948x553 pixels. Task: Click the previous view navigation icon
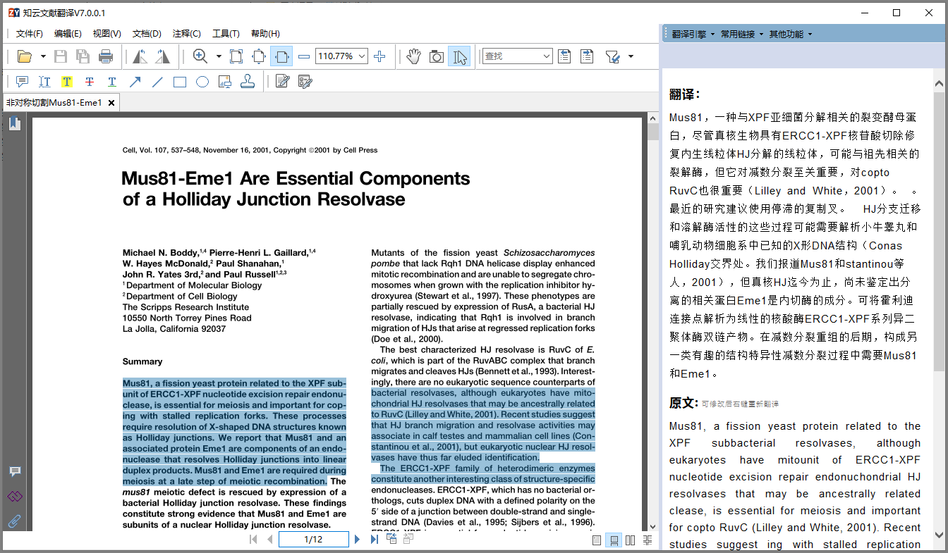click(x=391, y=540)
